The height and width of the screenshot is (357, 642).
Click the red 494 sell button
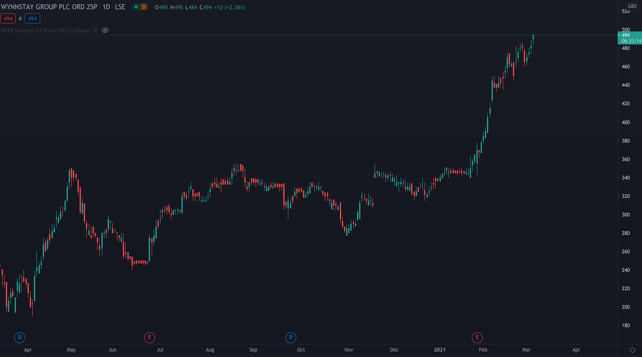(8, 18)
